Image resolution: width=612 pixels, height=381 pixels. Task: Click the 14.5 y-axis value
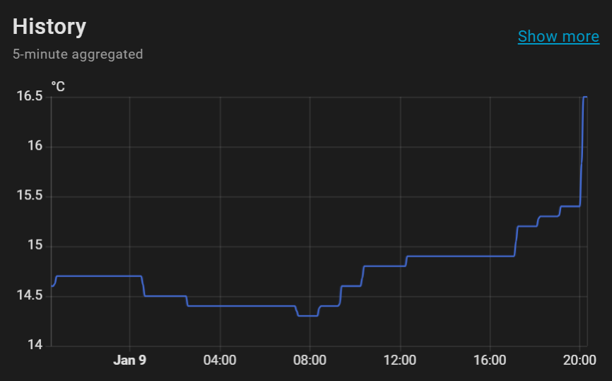pyautogui.click(x=30, y=295)
